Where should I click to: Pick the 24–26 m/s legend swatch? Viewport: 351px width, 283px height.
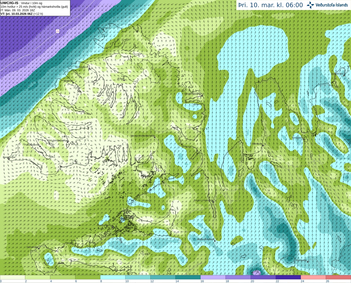(x=313, y=277)
